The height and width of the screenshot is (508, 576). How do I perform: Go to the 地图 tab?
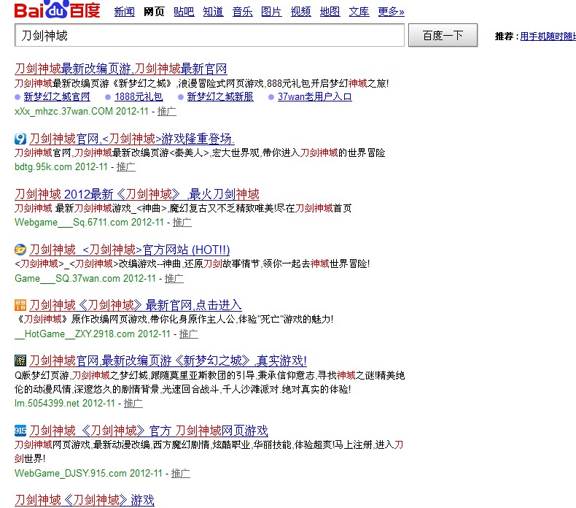pyautogui.click(x=330, y=12)
